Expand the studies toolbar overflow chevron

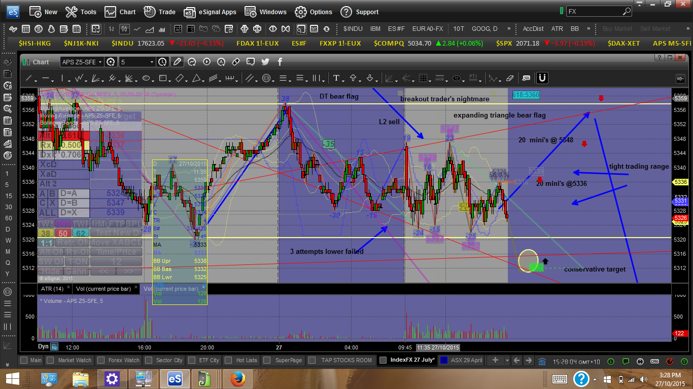pyautogui.click(x=588, y=29)
